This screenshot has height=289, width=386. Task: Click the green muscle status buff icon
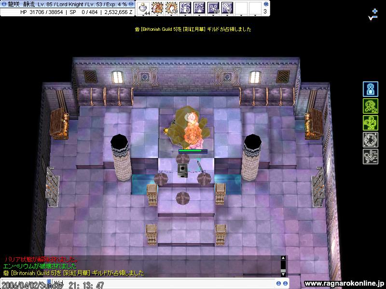coord(371,123)
